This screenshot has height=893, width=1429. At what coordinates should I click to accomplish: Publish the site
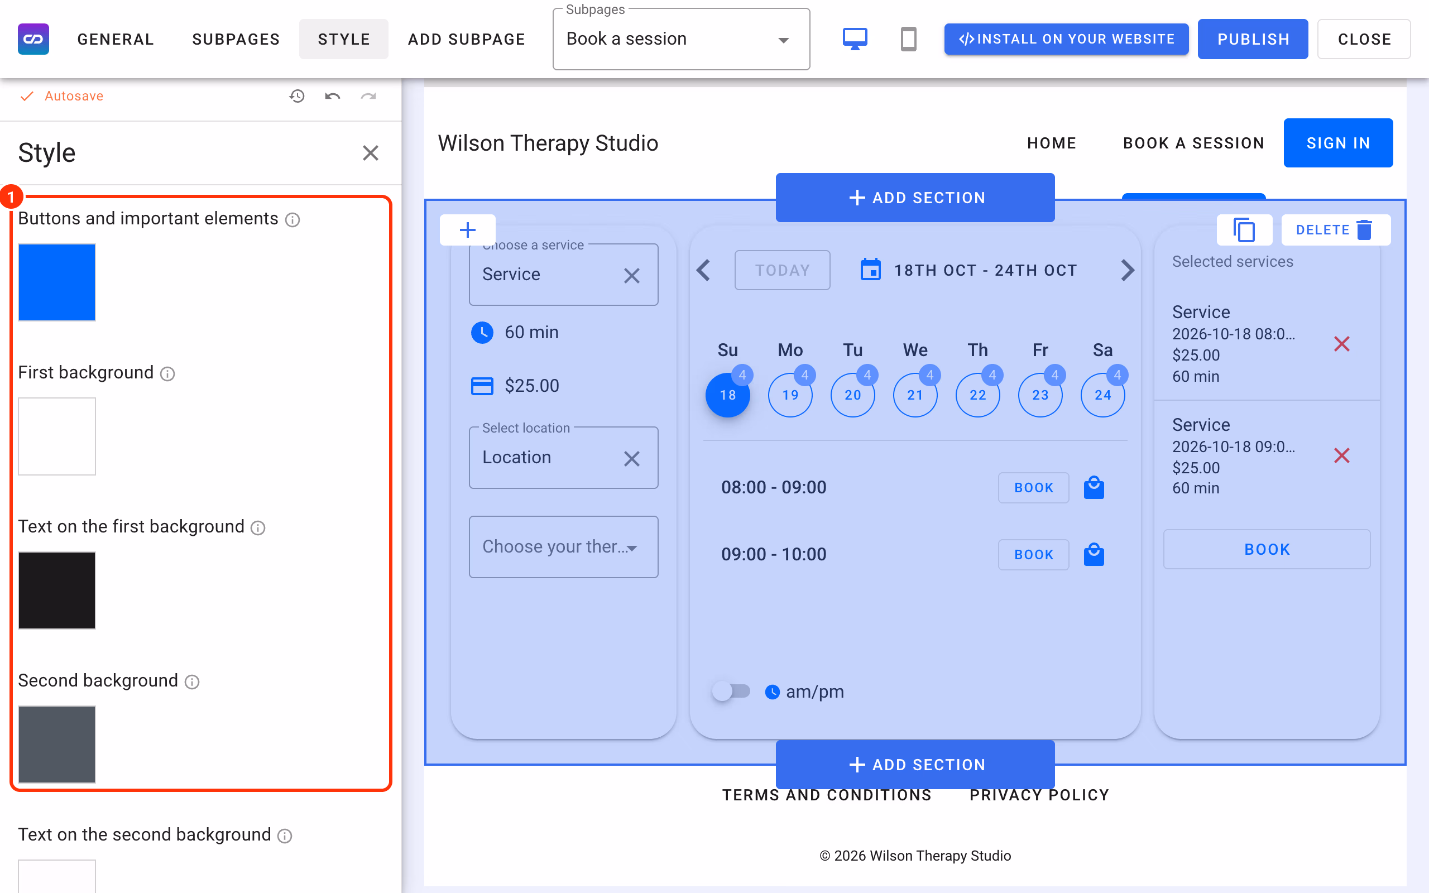(1253, 39)
